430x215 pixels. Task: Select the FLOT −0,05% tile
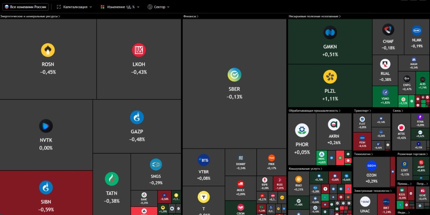click(362, 122)
